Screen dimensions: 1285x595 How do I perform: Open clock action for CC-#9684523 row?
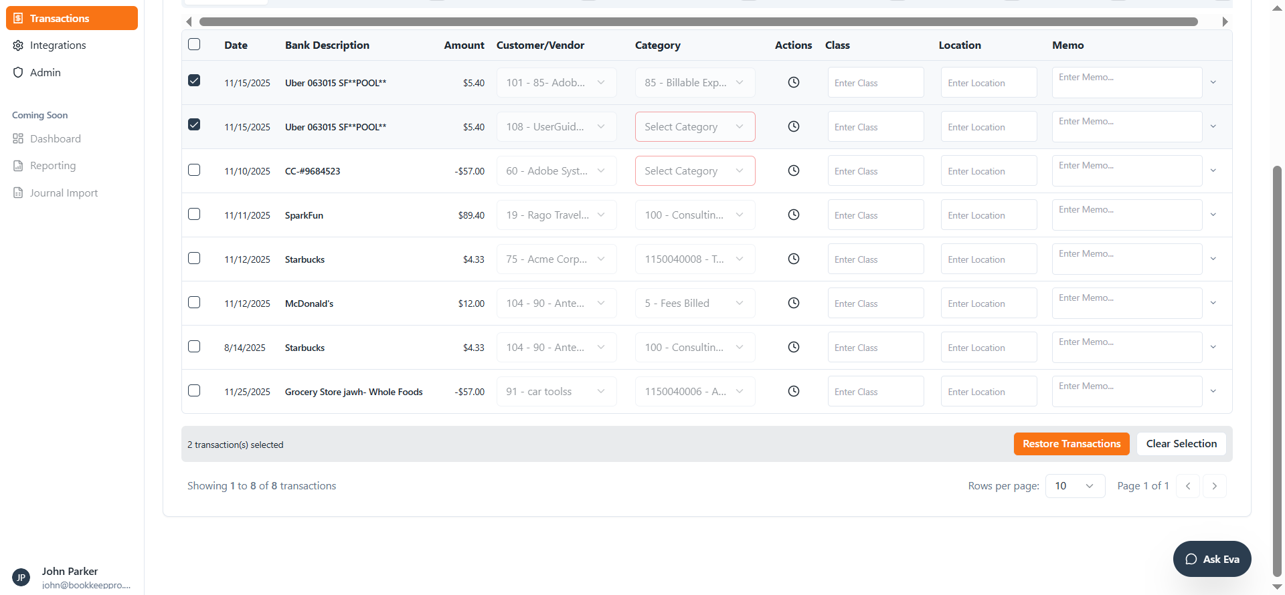tap(794, 170)
